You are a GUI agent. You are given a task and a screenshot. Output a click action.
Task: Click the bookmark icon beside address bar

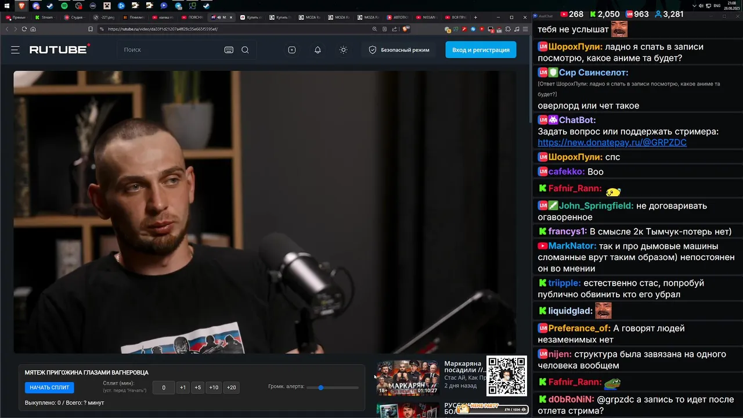click(x=91, y=29)
